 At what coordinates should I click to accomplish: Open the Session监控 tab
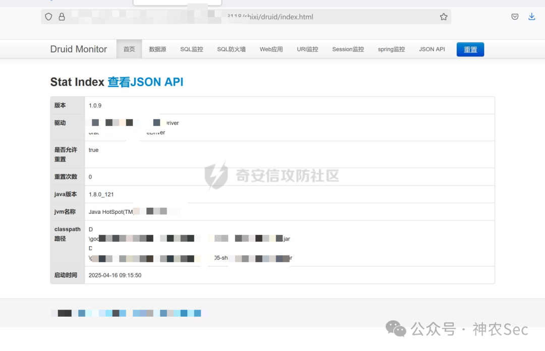click(x=348, y=49)
